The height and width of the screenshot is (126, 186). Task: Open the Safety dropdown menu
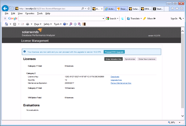click(x=48, y=24)
